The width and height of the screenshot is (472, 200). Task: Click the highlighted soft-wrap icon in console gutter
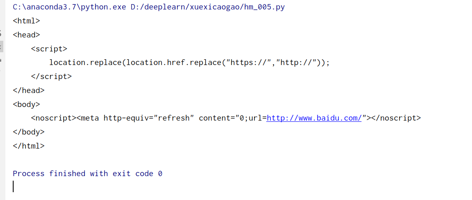point(1,47)
